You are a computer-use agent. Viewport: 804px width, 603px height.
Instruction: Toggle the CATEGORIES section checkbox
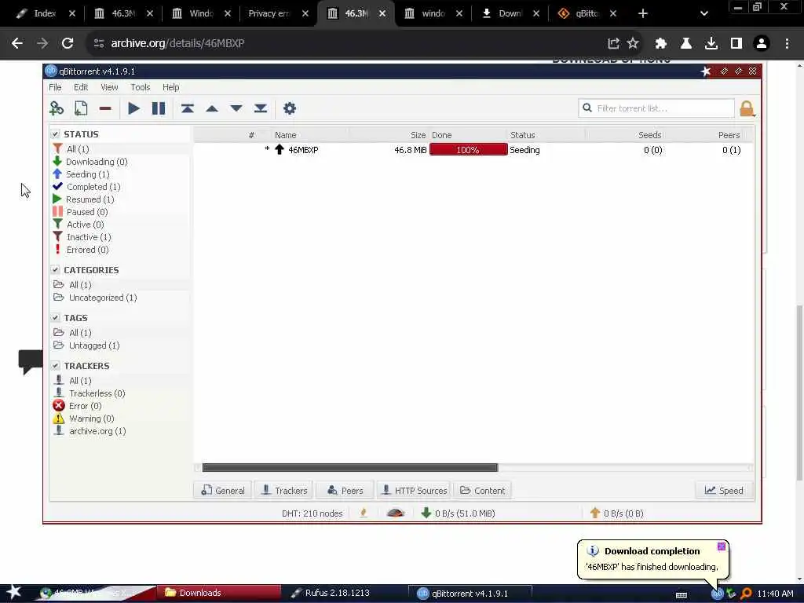point(55,270)
